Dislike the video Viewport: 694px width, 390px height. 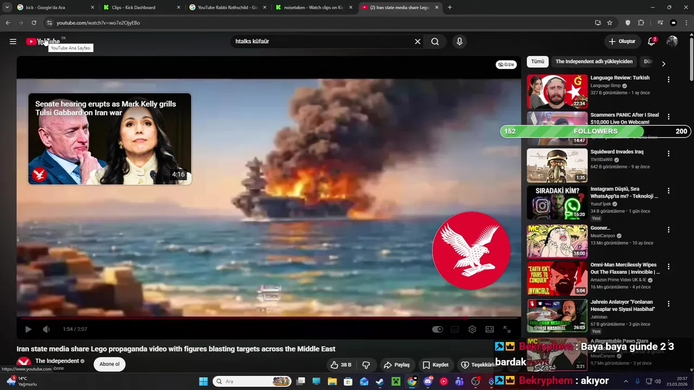click(x=366, y=365)
